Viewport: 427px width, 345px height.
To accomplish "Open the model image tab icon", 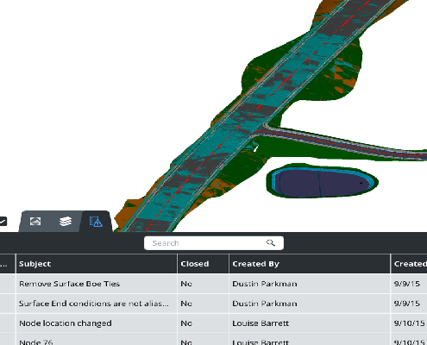I will point(35,222).
